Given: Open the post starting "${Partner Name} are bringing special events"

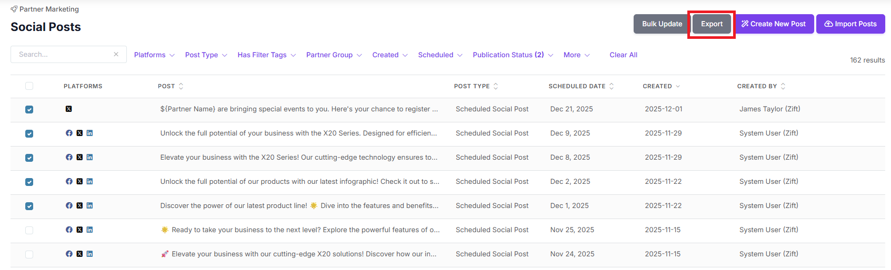Looking at the screenshot, I should (x=299, y=109).
